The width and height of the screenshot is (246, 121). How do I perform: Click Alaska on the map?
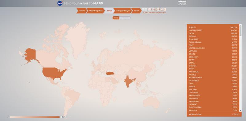pyautogui.click(x=30, y=55)
